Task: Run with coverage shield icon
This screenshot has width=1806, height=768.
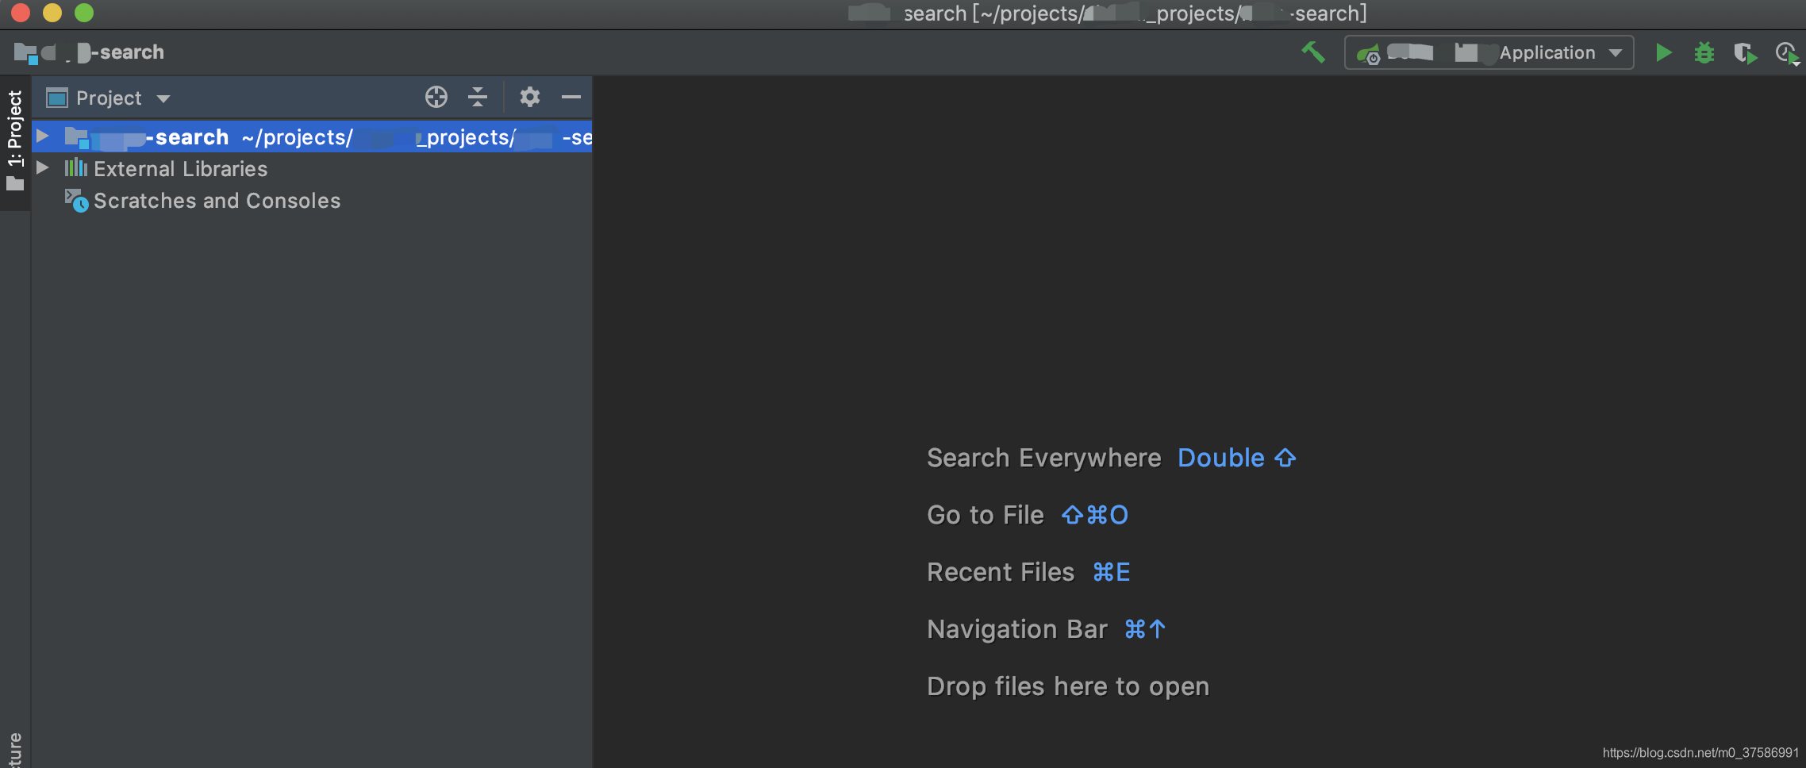Action: [x=1745, y=53]
